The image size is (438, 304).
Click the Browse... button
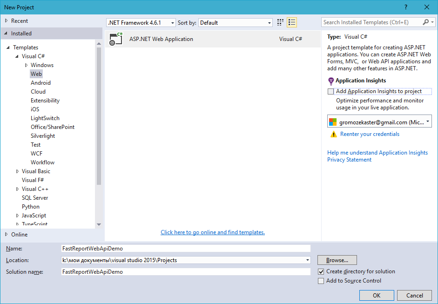coord(337,260)
